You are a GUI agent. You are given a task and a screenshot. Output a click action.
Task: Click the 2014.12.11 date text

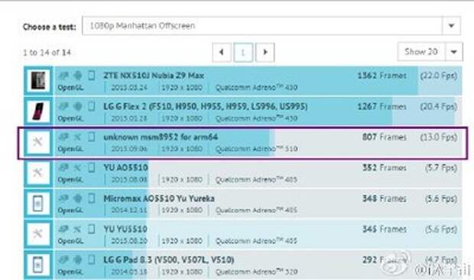coord(129,210)
